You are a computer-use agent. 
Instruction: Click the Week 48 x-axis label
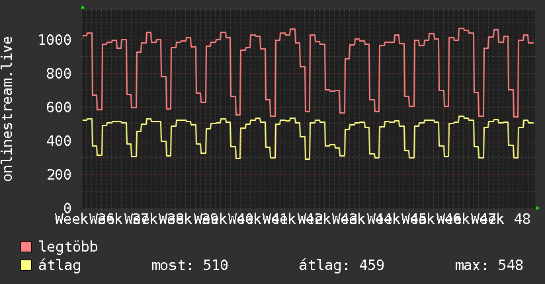click(501, 219)
